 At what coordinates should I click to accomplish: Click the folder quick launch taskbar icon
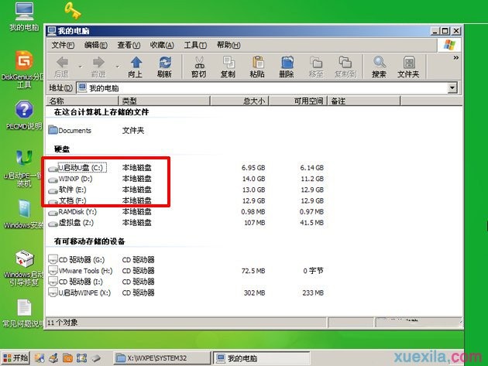67,358
